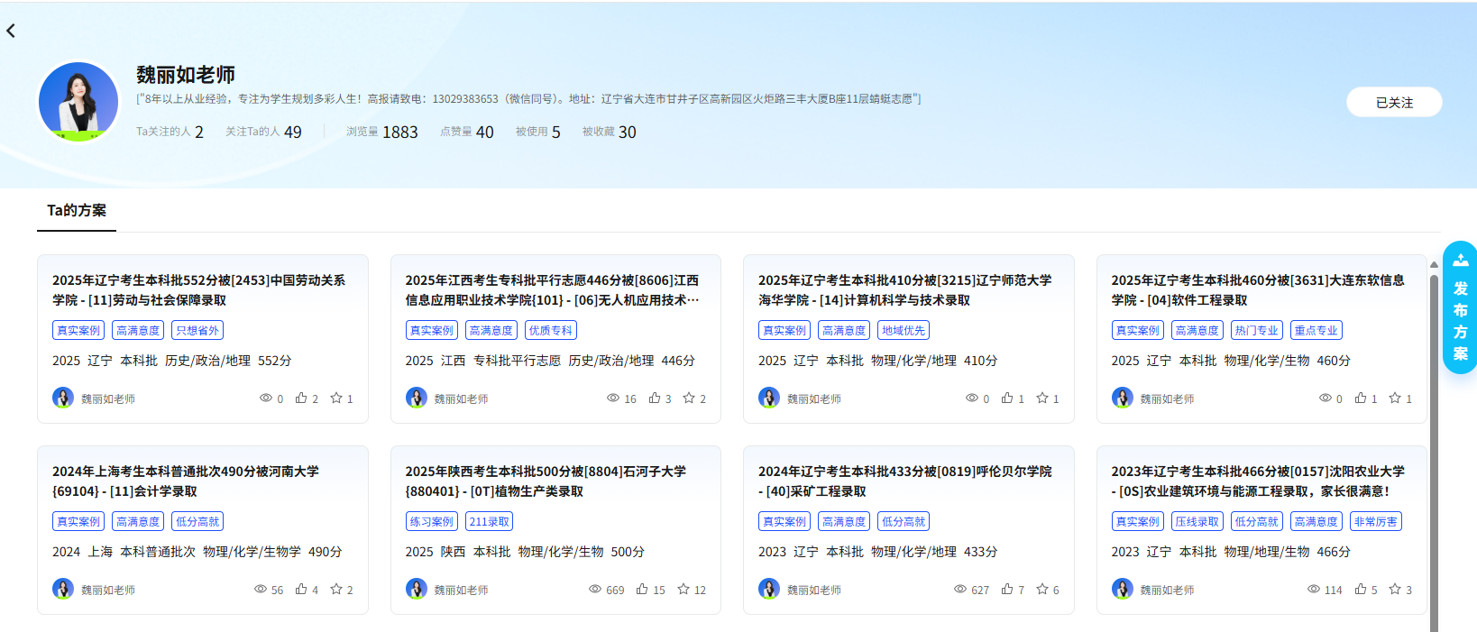Open 2025陕西500分石河子大学 plan title

(x=546, y=481)
